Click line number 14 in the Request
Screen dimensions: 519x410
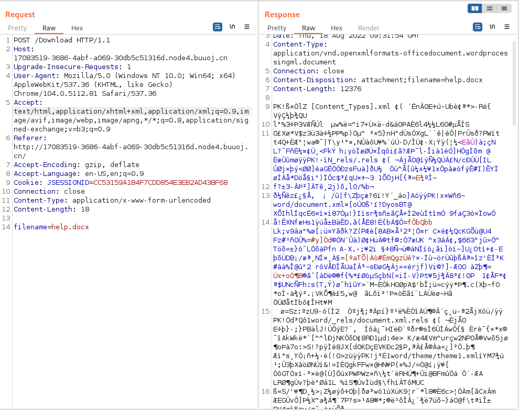pyautogui.click(x=5, y=227)
